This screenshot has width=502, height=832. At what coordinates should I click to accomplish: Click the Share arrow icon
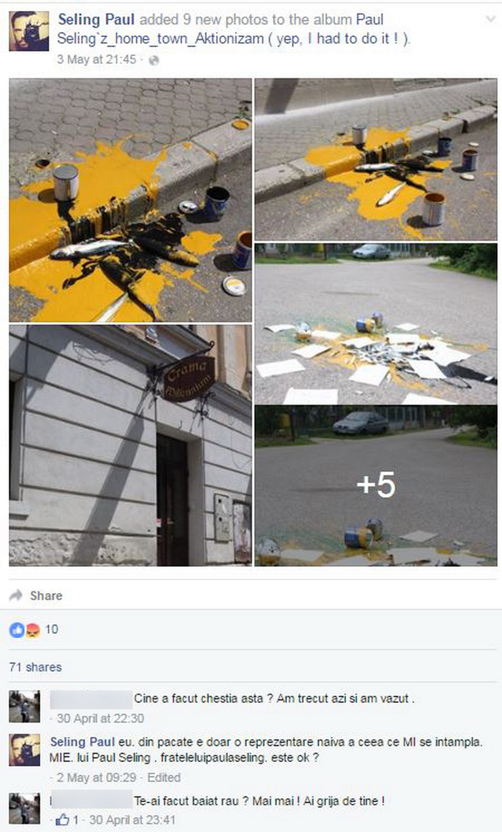click(x=16, y=595)
